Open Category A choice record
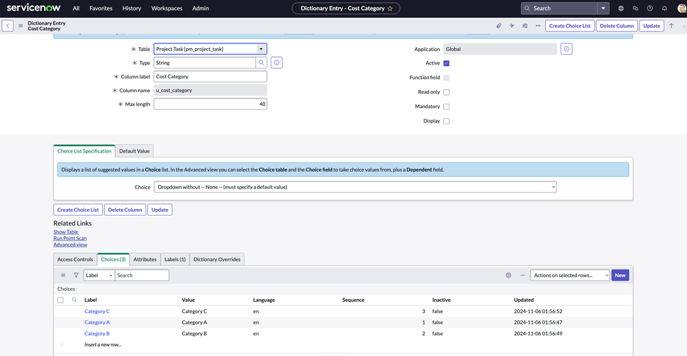 coord(97,322)
